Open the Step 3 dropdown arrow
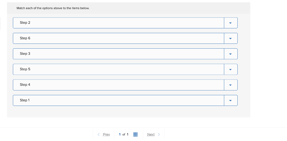 (x=230, y=54)
